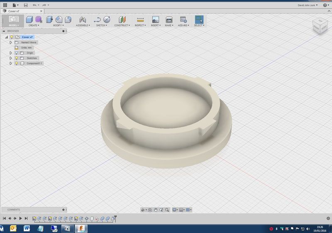Click the circle sketch icon above Sketch
Viewport: 332px width, 233px height.
[x=107, y=20]
